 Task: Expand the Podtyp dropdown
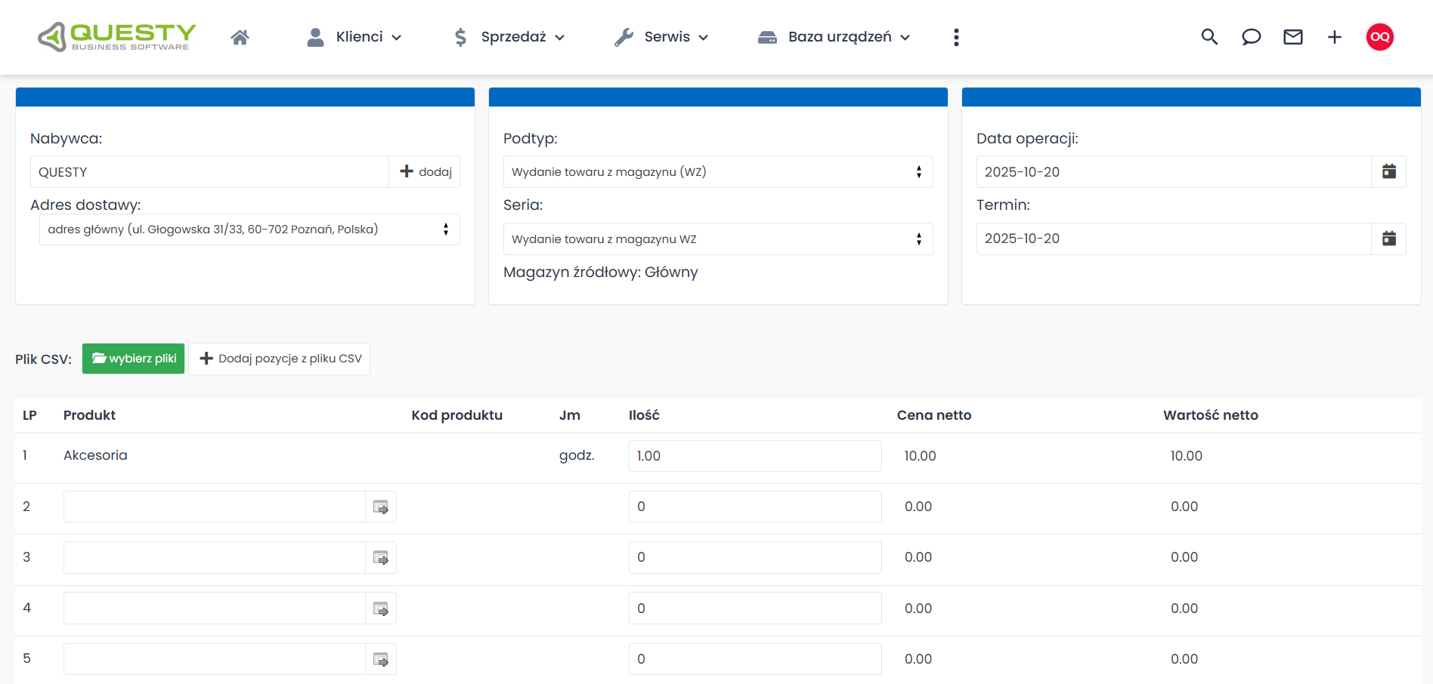coord(717,172)
